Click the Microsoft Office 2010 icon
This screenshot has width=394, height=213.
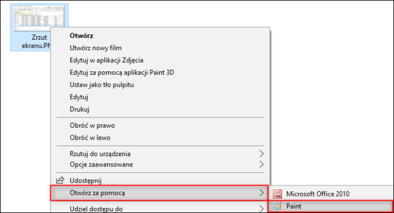pos(277,194)
